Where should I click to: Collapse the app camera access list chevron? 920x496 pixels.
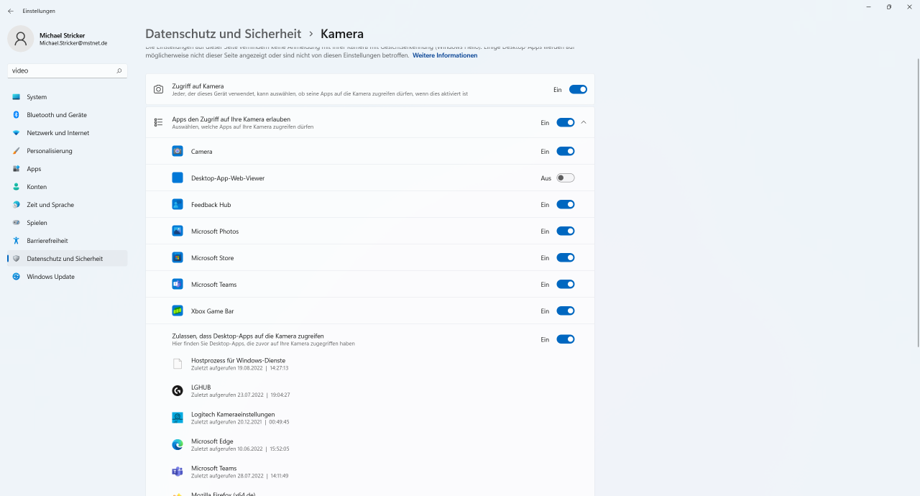[x=584, y=123]
